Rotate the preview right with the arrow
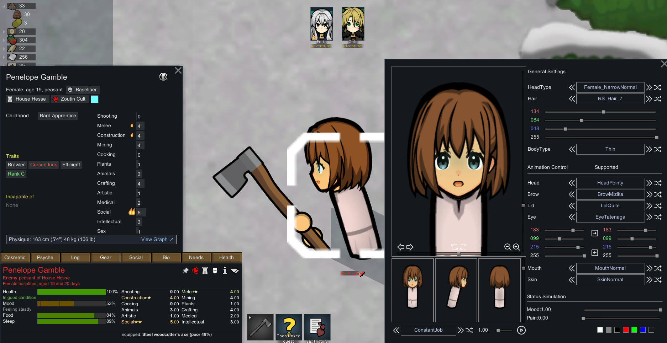 (x=410, y=247)
